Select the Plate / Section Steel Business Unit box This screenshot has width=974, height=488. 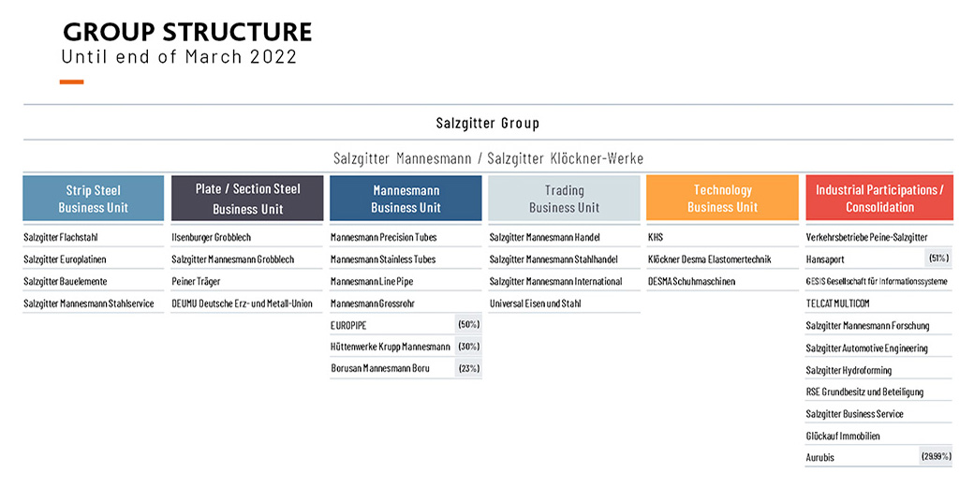point(247,199)
